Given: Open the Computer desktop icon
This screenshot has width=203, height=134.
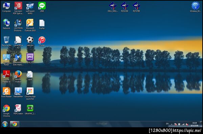Looking at the screenshot, I should [x=6, y=7].
